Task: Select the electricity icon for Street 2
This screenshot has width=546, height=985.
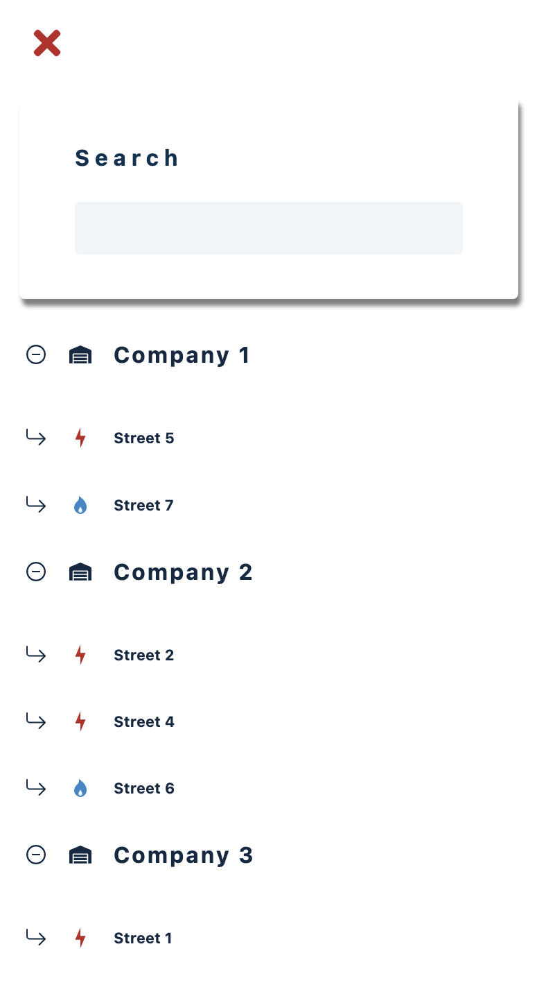Action: pos(81,654)
